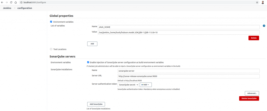Click the browser back arrow
Viewport: 267px width, 111px height.
pos(3,2)
